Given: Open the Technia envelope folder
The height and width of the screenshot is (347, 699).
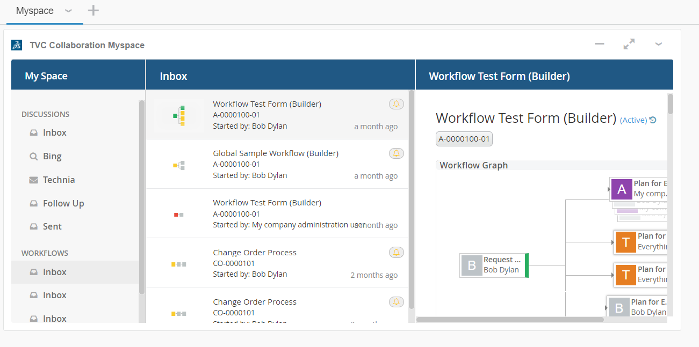Looking at the screenshot, I should [x=59, y=180].
